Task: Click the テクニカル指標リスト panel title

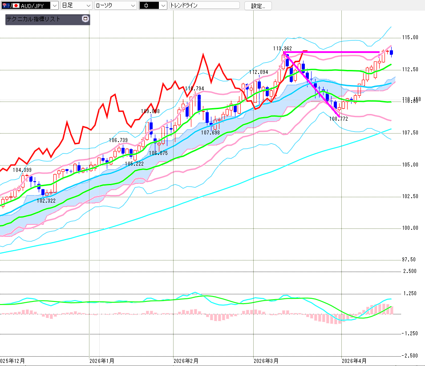Action: click(x=33, y=19)
